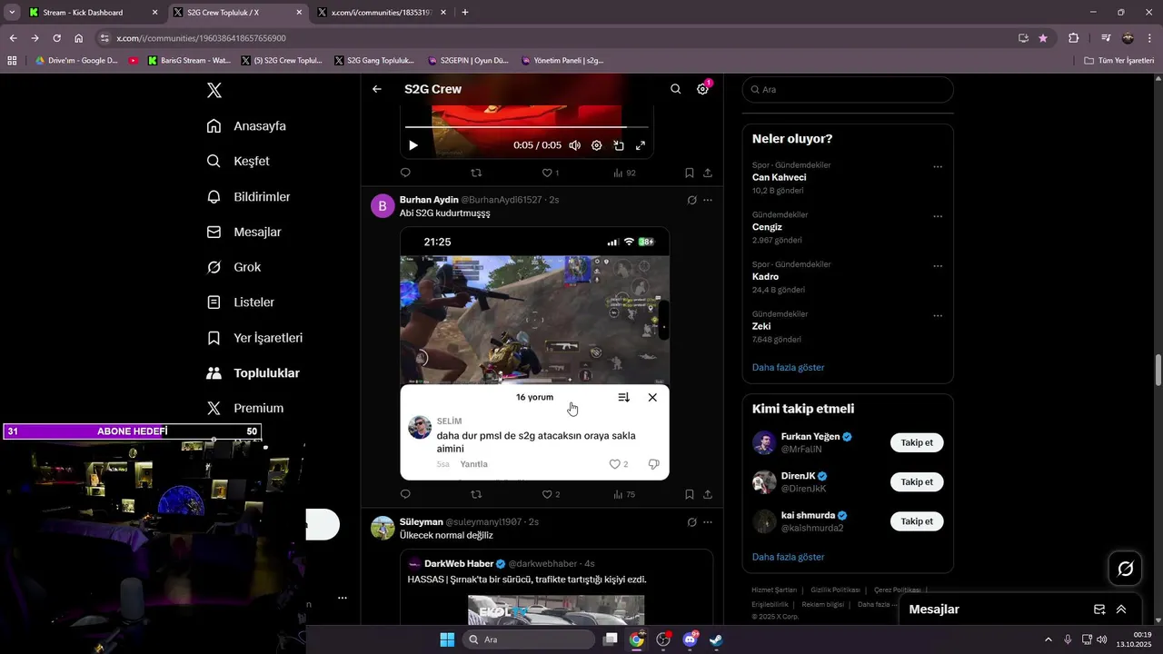Image resolution: width=1163 pixels, height=654 pixels.
Task: Share Burhan Aydin's post
Action: pyautogui.click(x=708, y=494)
